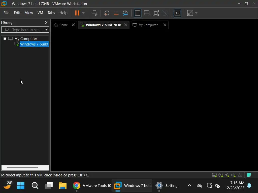The image size is (258, 193).
Task: Open the notification bell
Action: [x=249, y=186]
